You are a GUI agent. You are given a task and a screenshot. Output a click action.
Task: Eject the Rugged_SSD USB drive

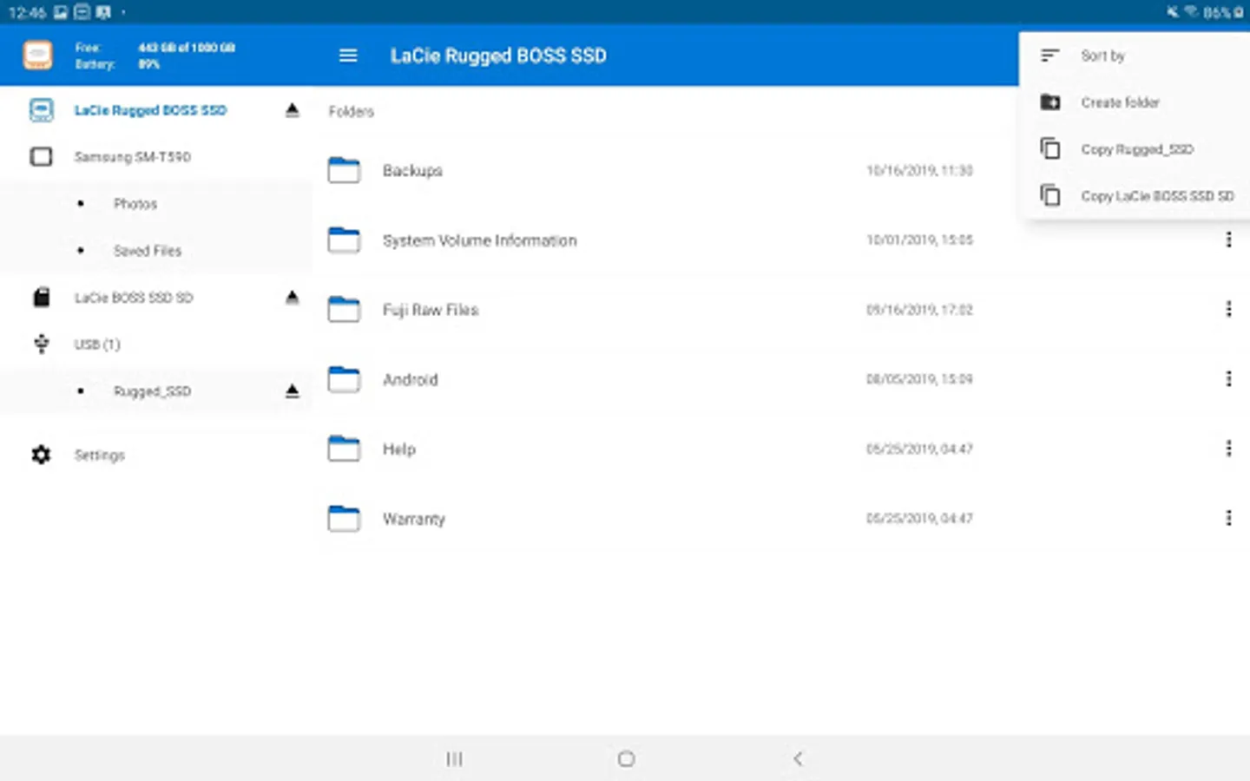293,391
